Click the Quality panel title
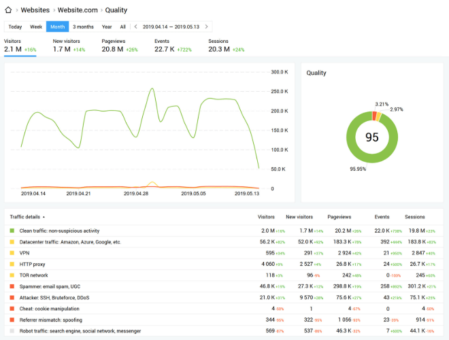The width and height of the screenshot is (449, 340). click(316, 73)
